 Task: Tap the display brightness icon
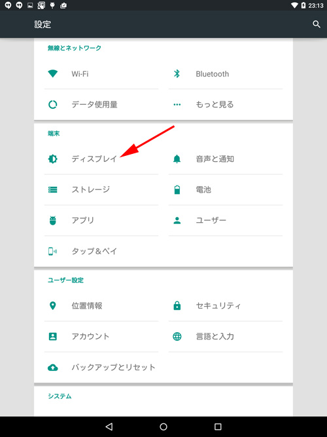pyautogui.click(x=52, y=159)
